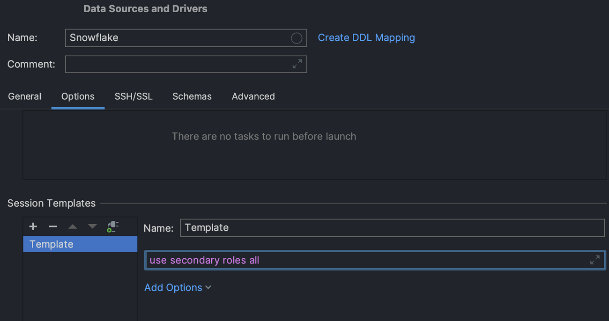This screenshot has height=321, width=609.
Task: Pick data source color via circle icon
Action: coord(296,38)
